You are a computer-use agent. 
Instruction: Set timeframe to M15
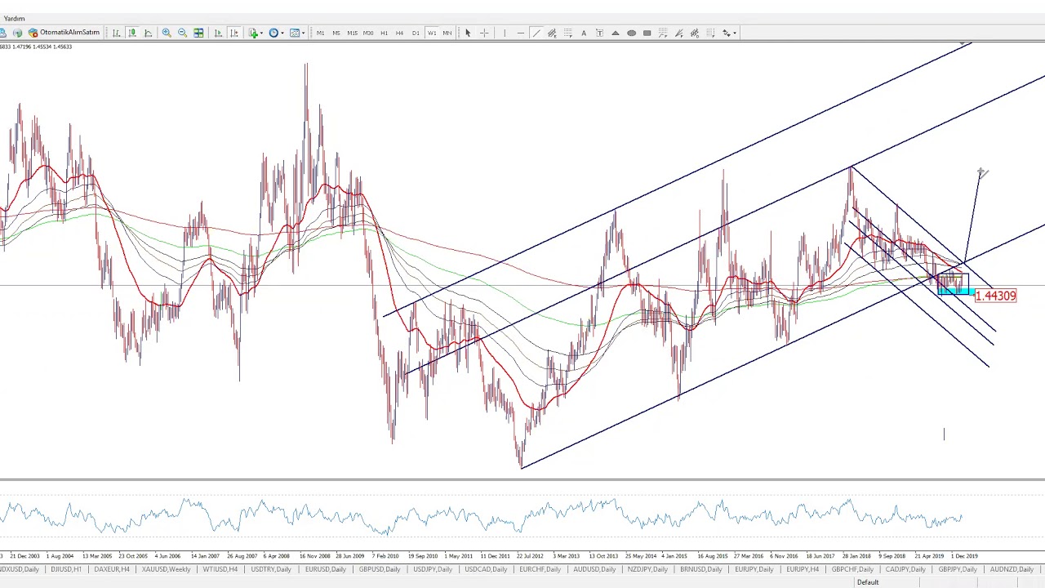pos(352,33)
